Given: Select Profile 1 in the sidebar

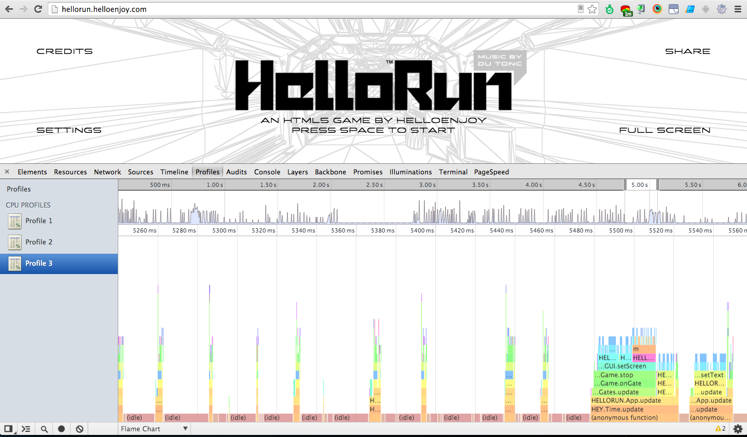Looking at the screenshot, I should click(39, 221).
